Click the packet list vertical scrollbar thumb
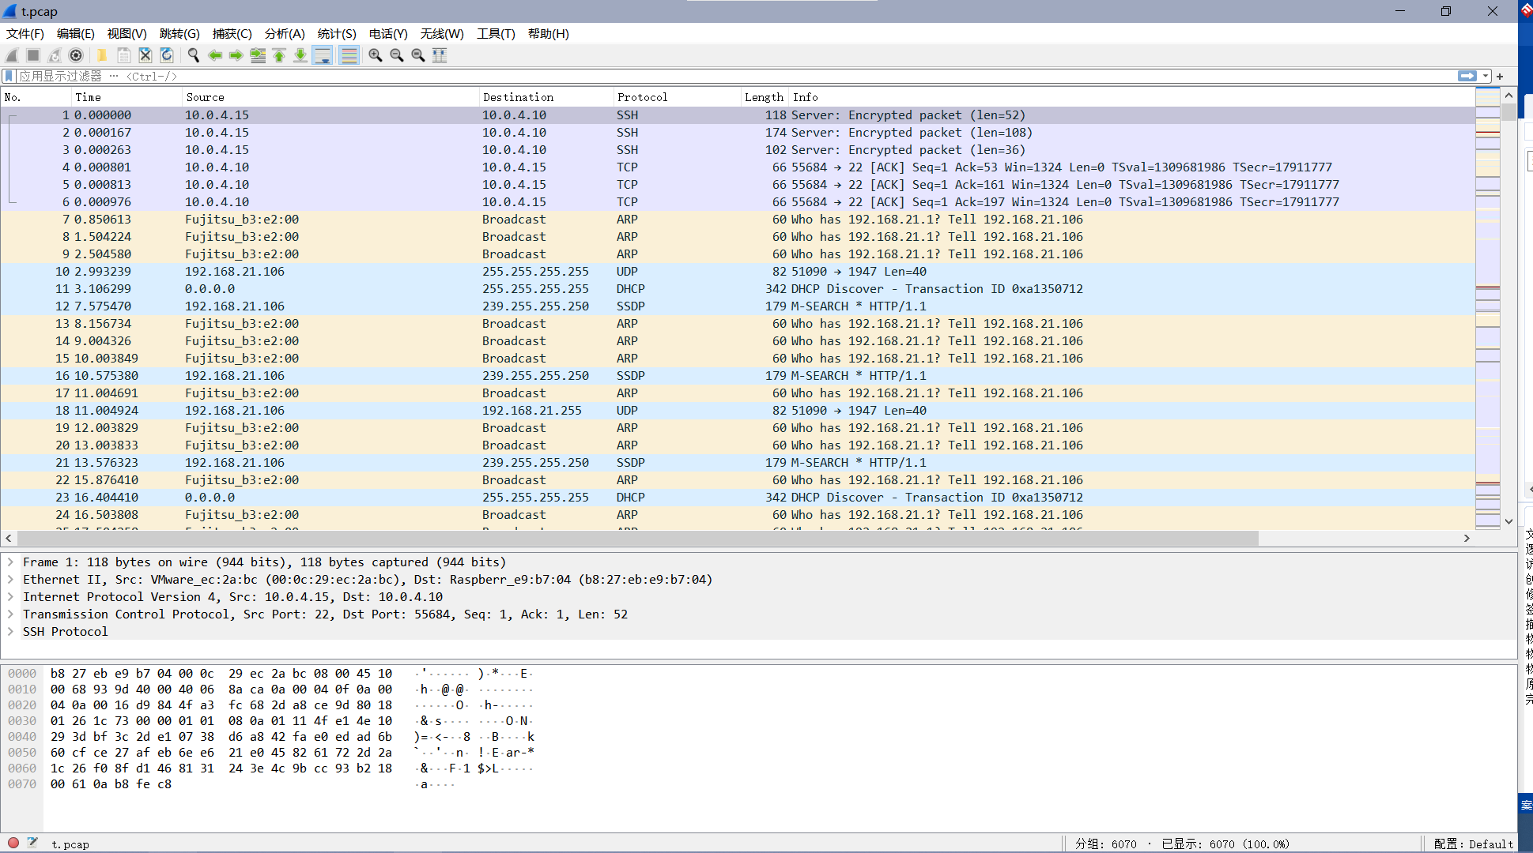1533x853 pixels. pos(1508,111)
